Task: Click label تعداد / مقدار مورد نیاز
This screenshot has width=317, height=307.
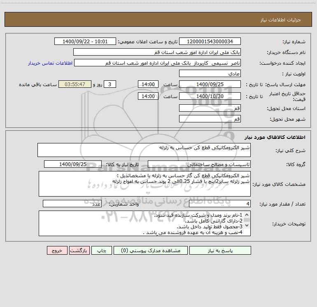Action: point(282,204)
